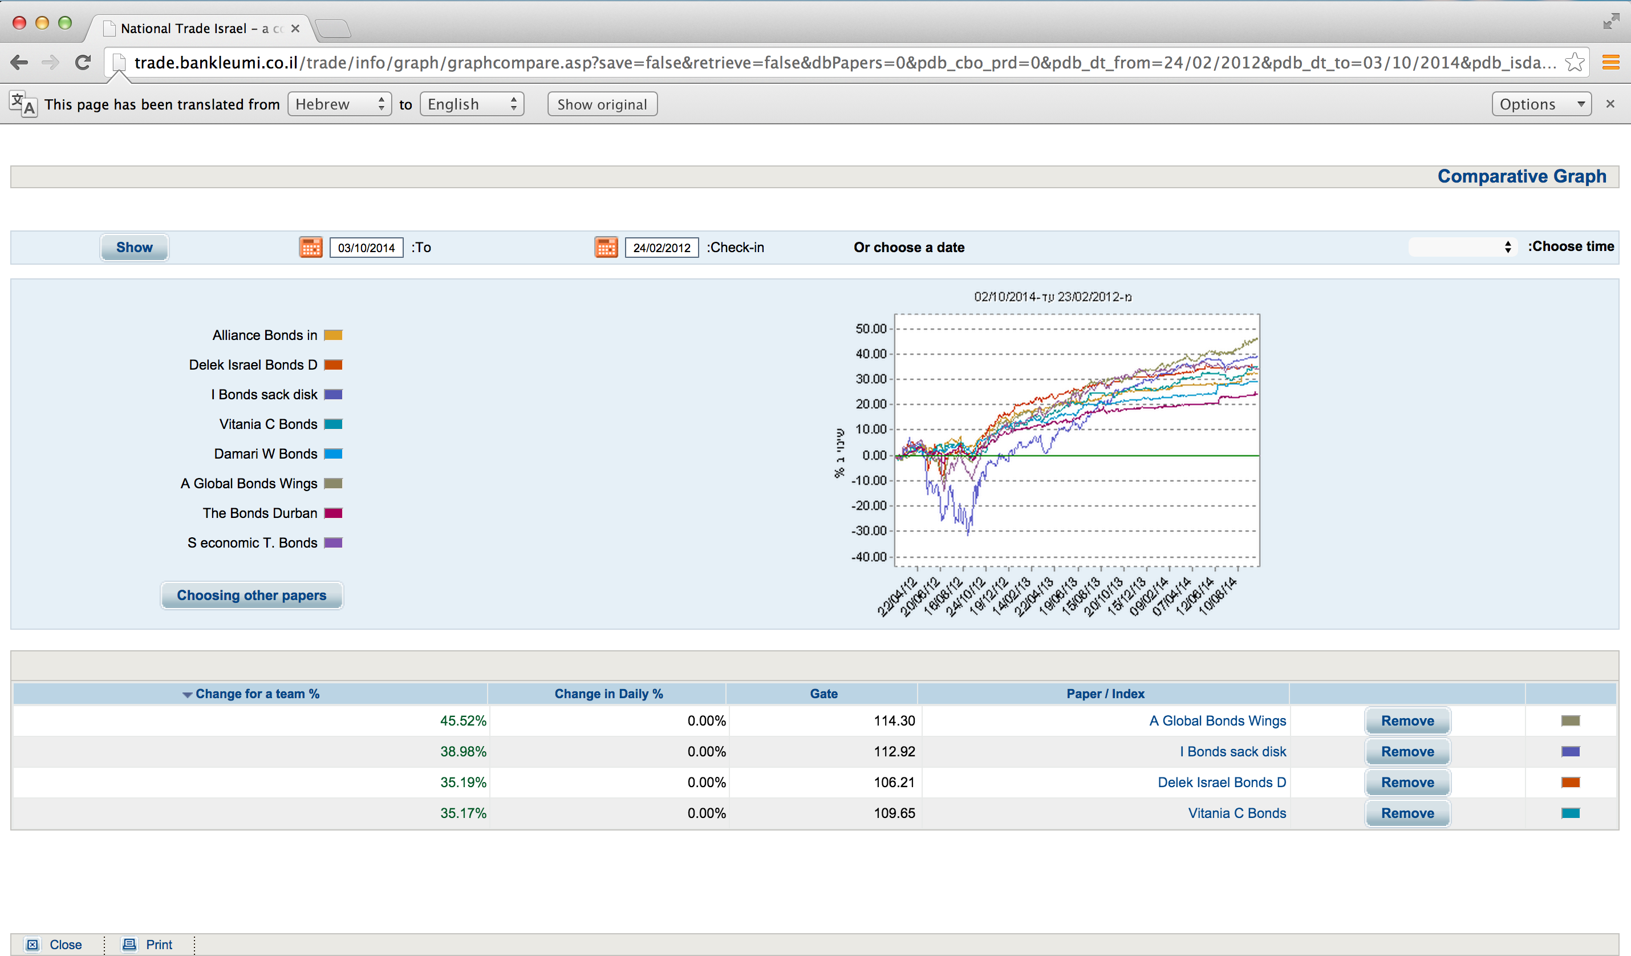Click the Print icon at the page bottom
This screenshot has height=956, width=1631.
coord(129,945)
